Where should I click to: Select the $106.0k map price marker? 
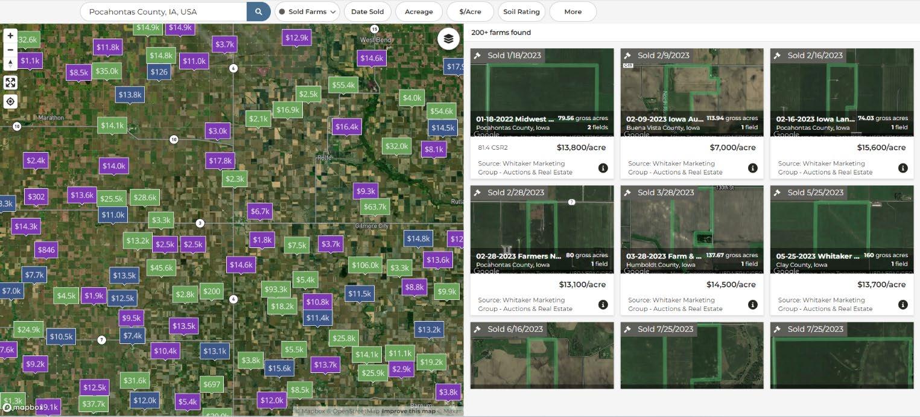[x=365, y=266]
